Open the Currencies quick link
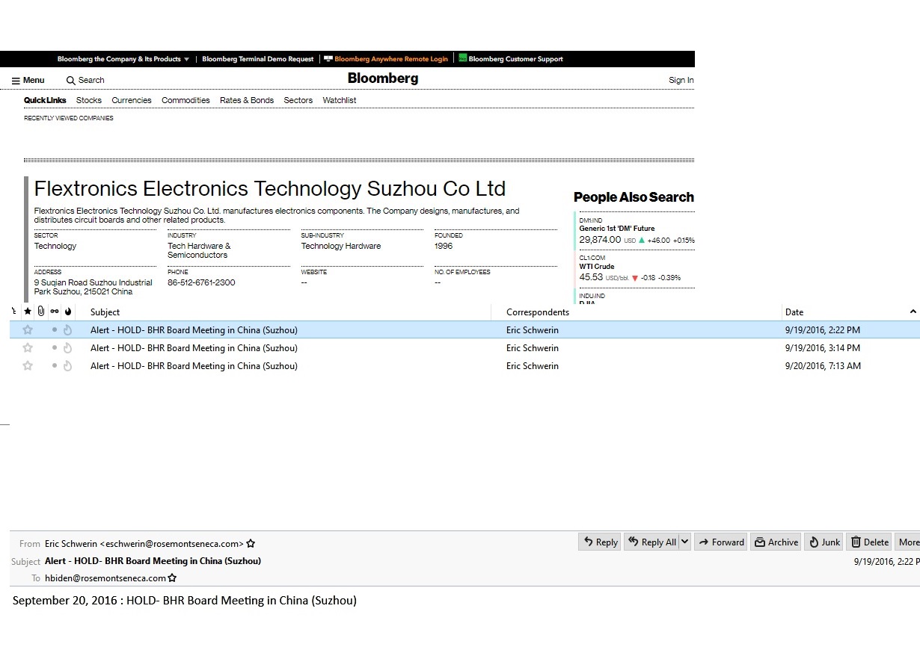 click(x=132, y=100)
